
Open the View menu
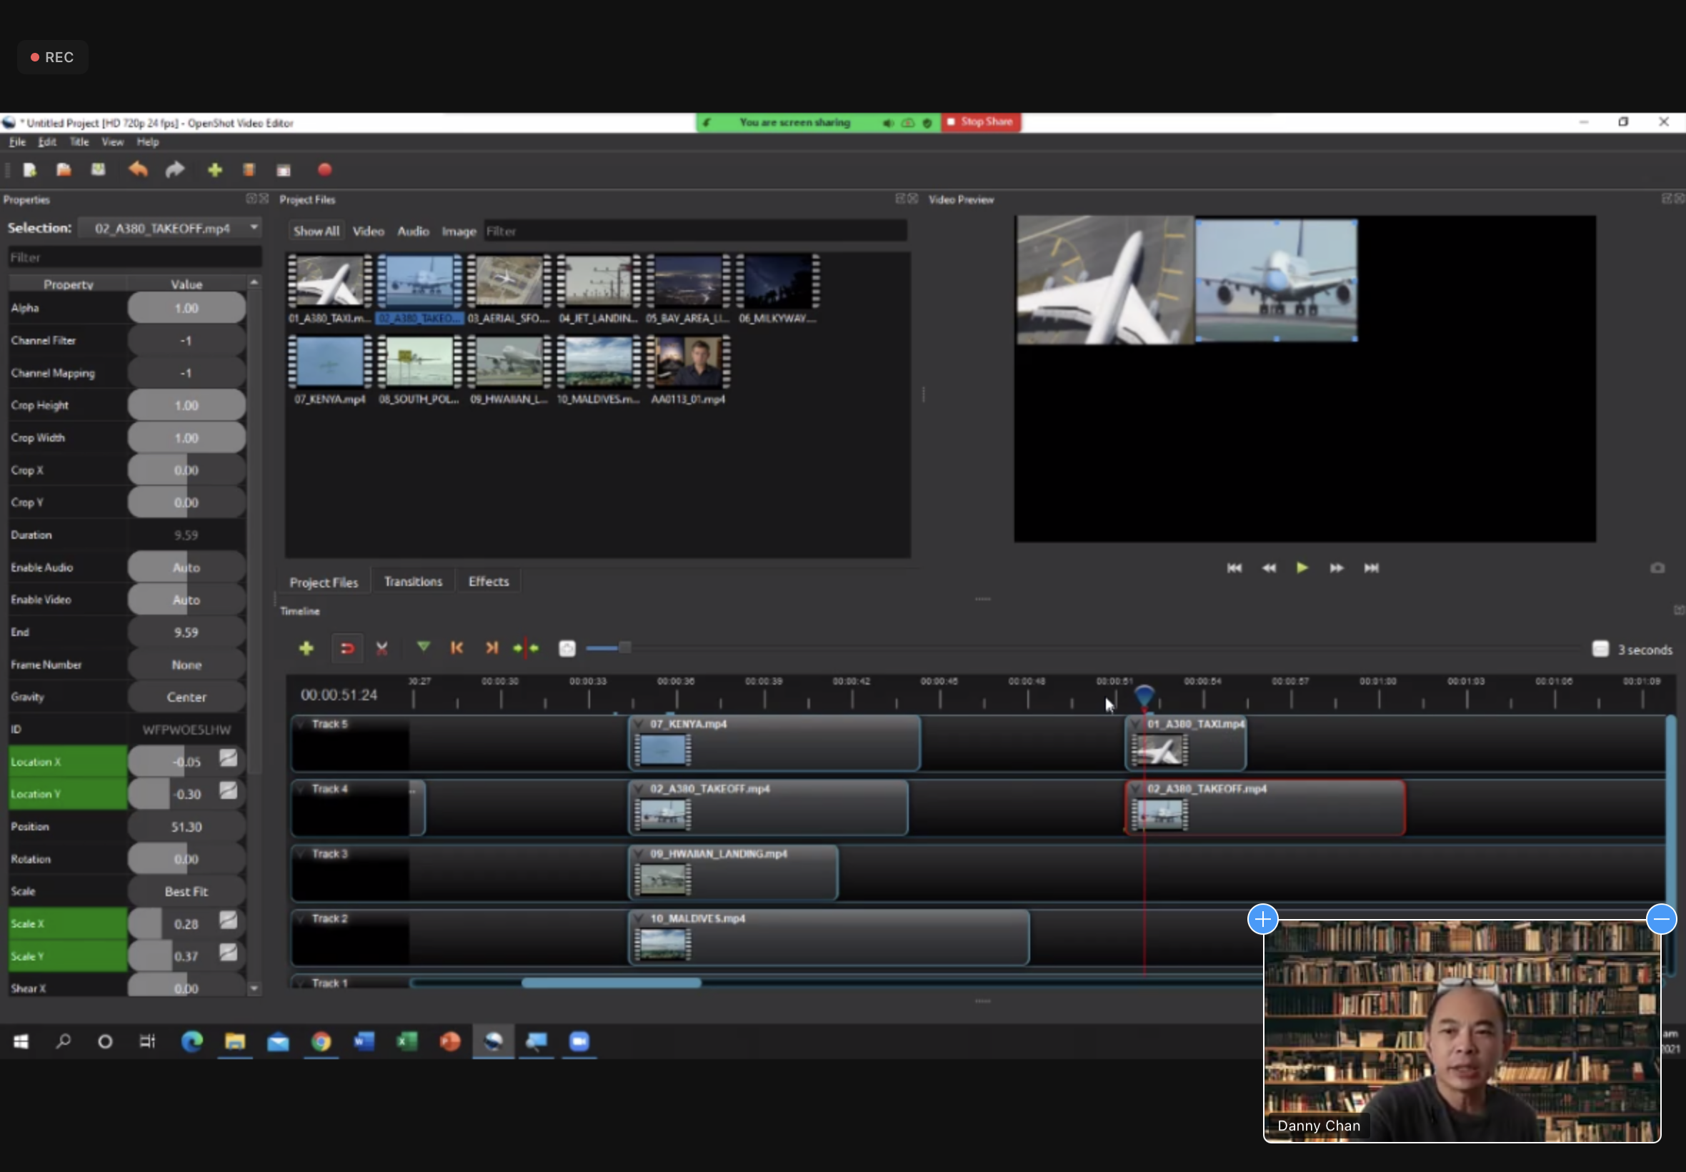pyautogui.click(x=112, y=141)
